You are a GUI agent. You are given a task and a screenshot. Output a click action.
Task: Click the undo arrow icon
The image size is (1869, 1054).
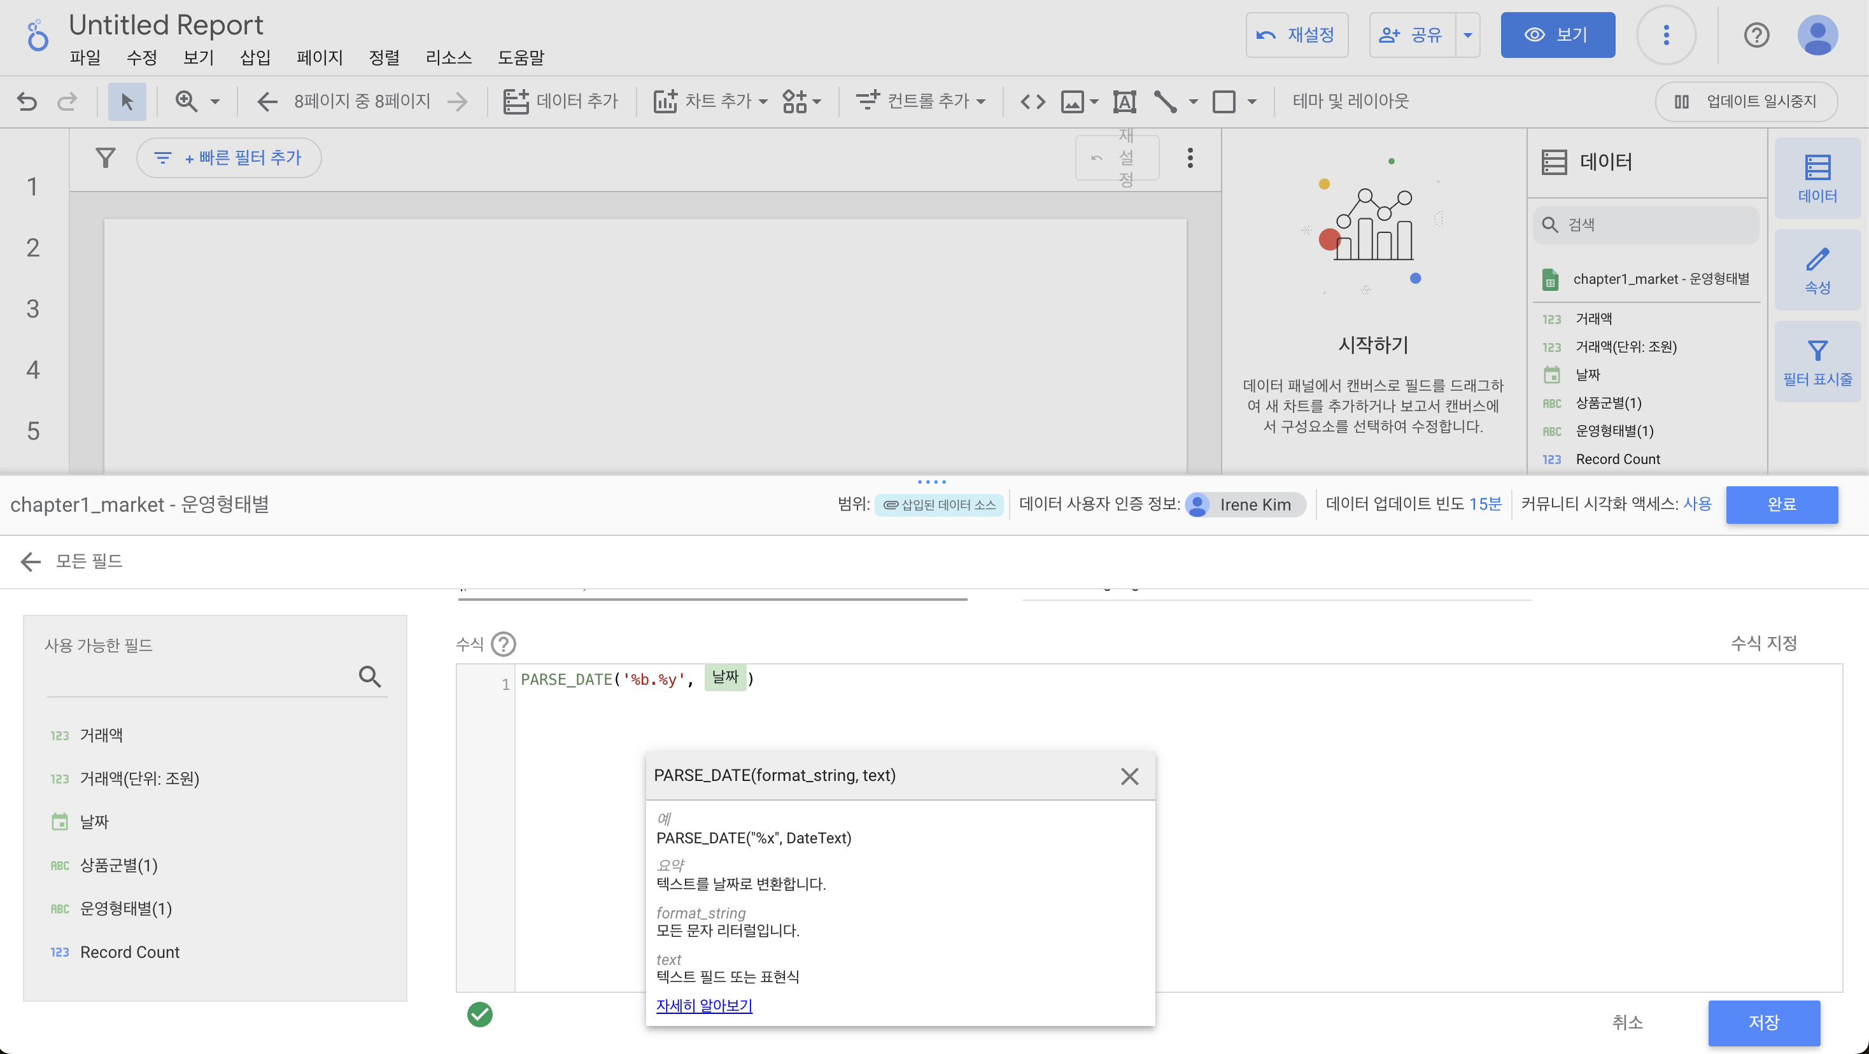[x=27, y=102]
